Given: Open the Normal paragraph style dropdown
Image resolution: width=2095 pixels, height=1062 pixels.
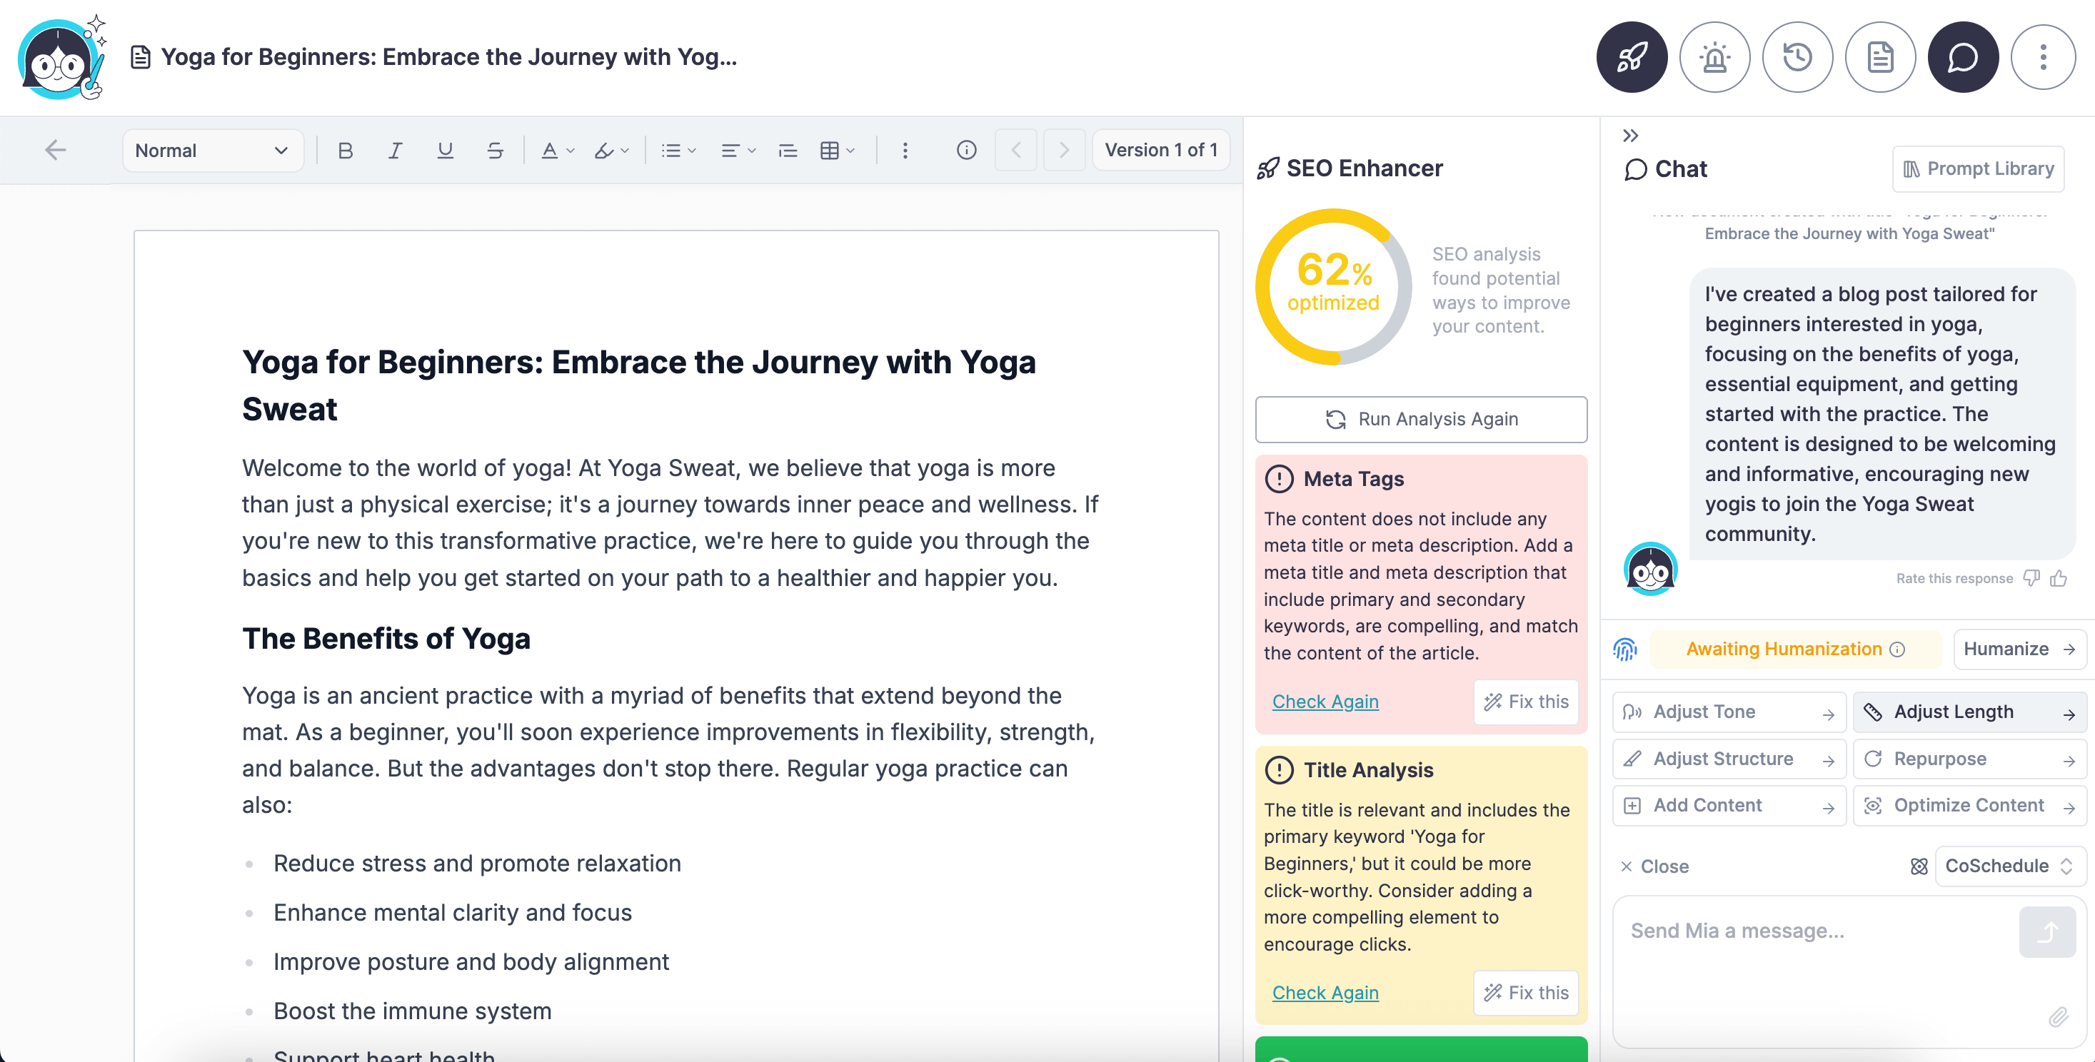Looking at the screenshot, I should [212, 150].
